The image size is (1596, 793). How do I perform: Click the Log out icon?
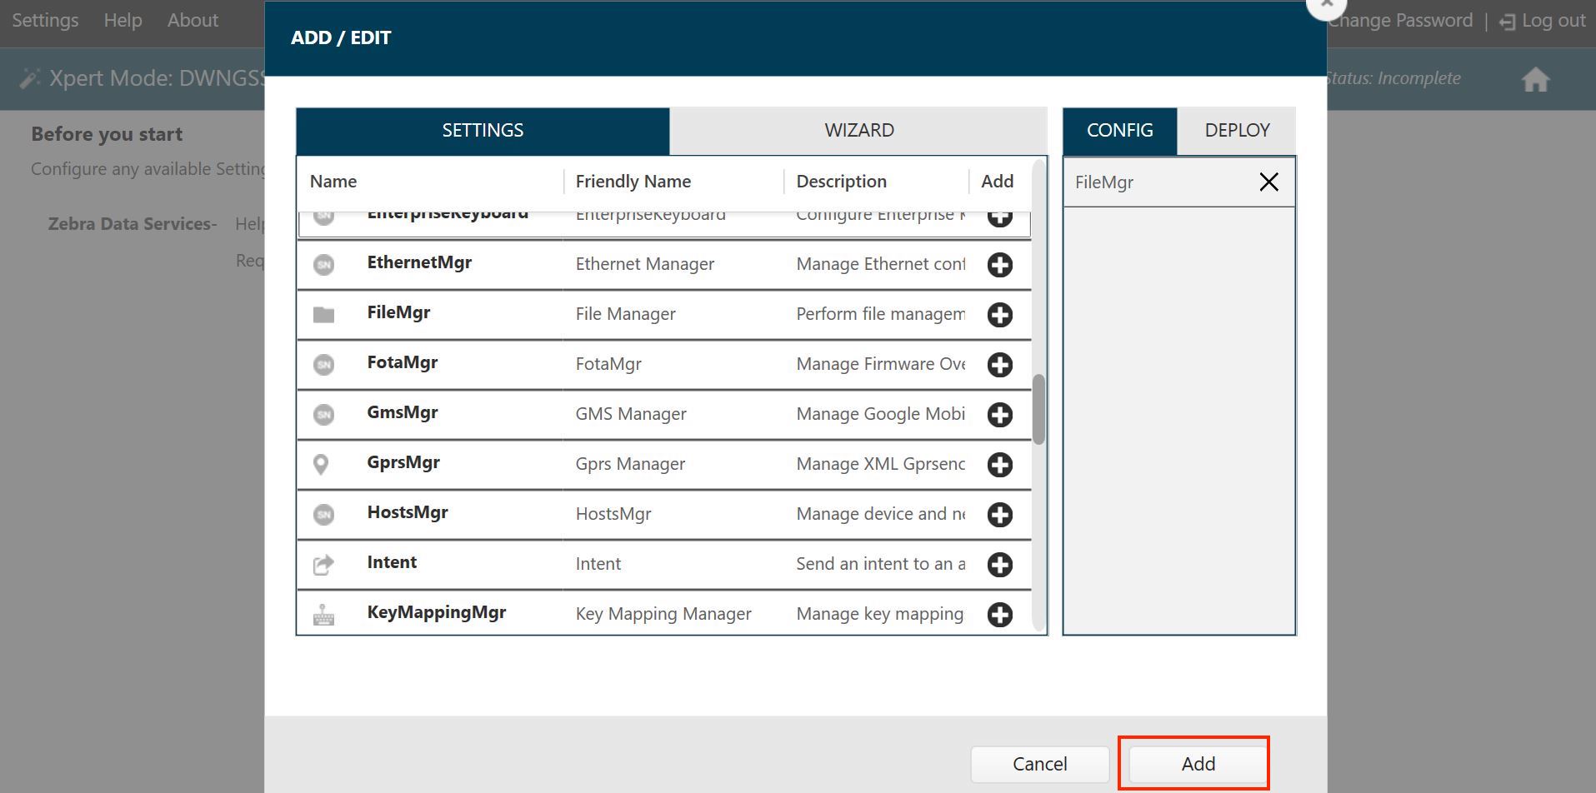click(1507, 22)
